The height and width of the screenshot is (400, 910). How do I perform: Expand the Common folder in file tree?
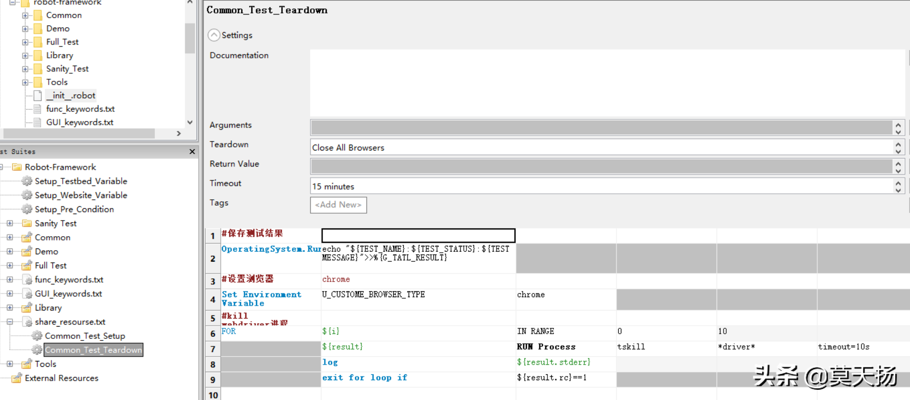pyautogui.click(x=25, y=16)
